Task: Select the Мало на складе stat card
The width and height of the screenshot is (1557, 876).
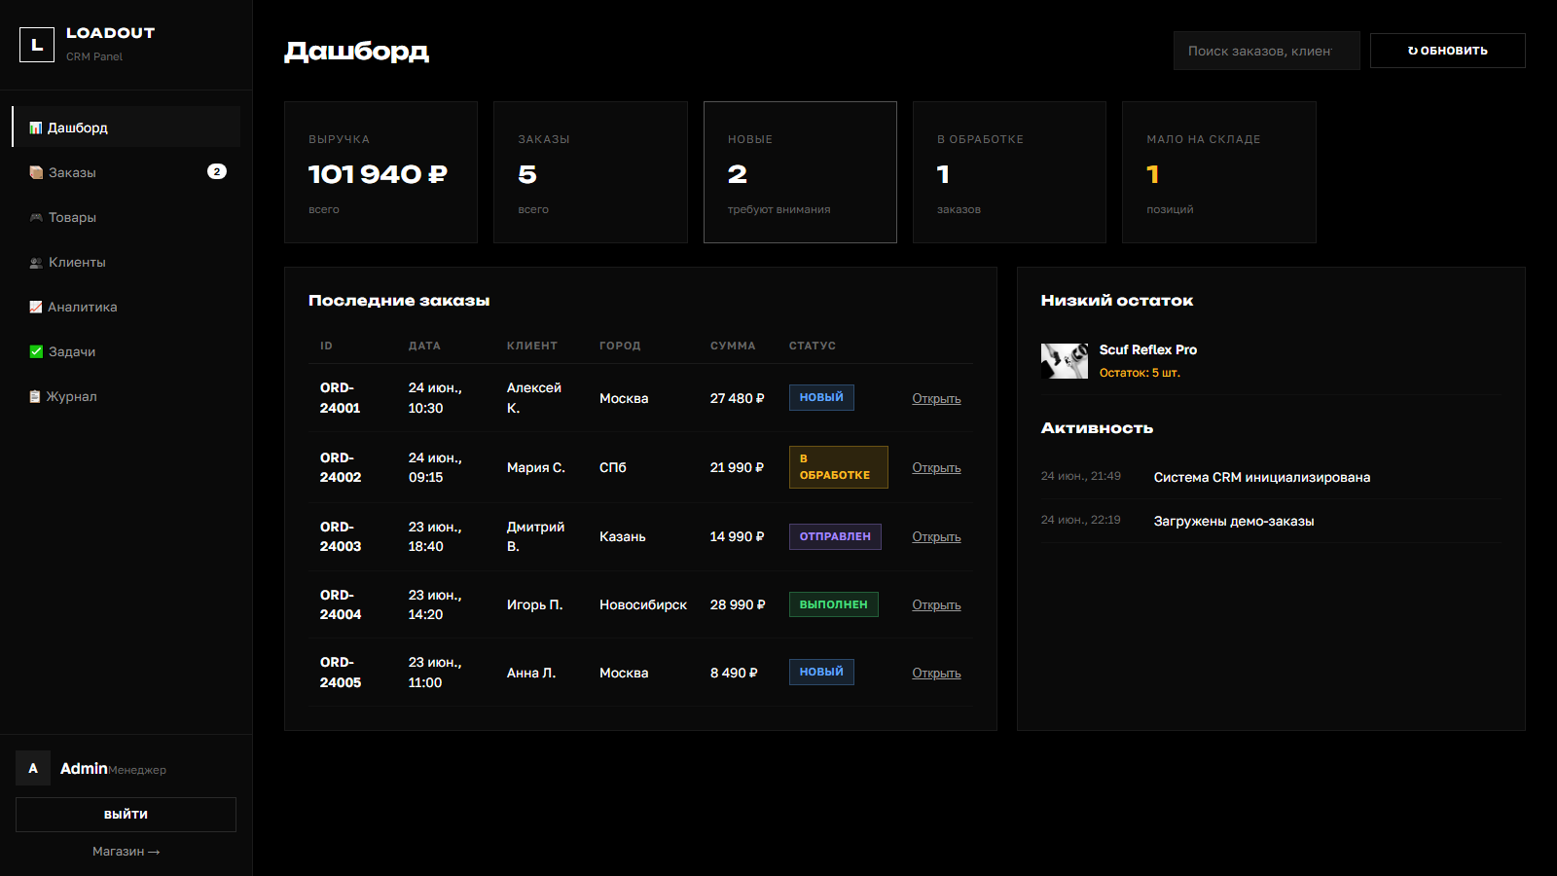Action: tap(1219, 172)
